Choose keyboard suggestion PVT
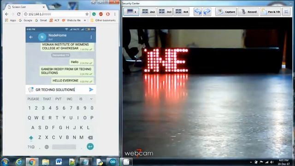The height and width of the screenshot is (166, 295). (59, 99)
